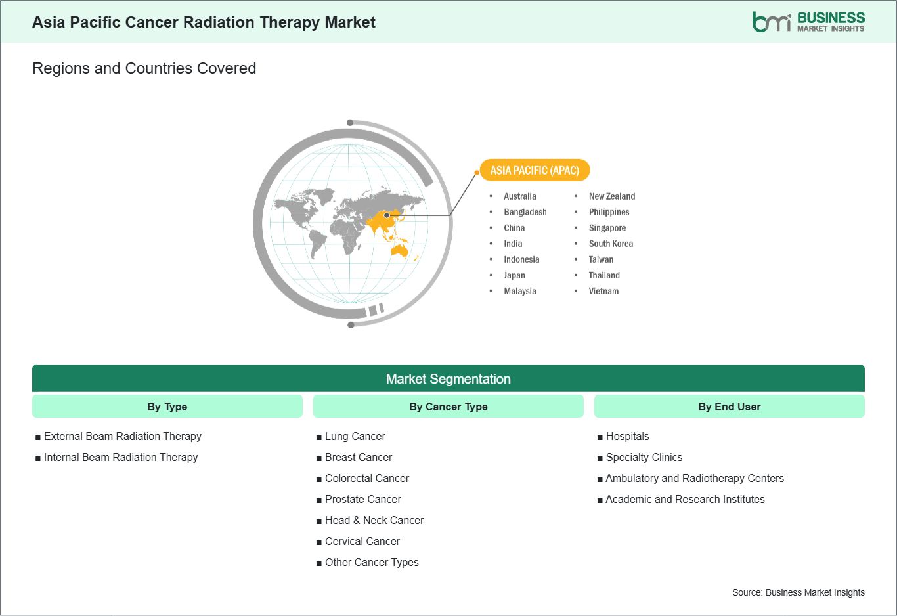The height and width of the screenshot is (616, 897).
Task: Click External Beam Radiation Therapy item
Action: [x=122, y=436]
